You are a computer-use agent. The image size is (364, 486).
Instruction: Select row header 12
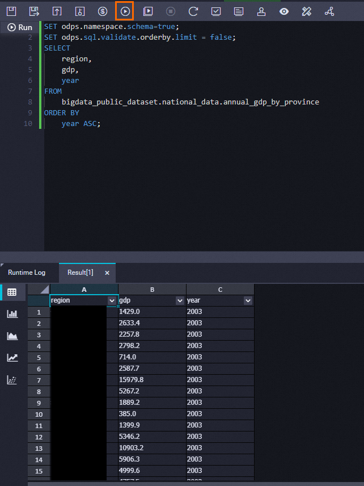pos(39,437)
